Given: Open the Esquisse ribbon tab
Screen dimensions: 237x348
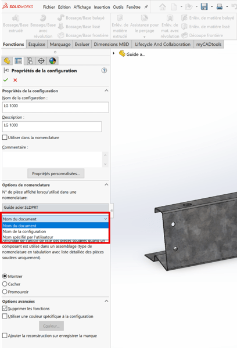Looking at the screenshot, I should 37,45.
